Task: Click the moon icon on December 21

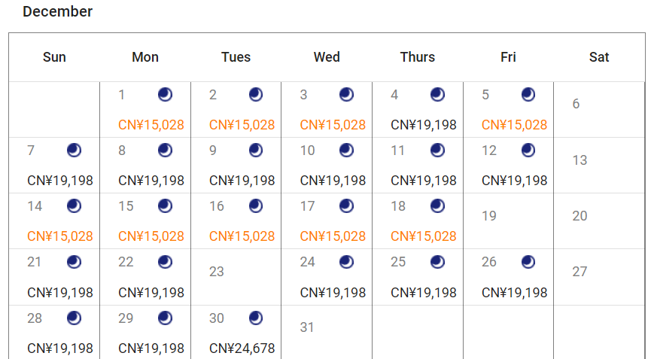Action: pos(74,262)
